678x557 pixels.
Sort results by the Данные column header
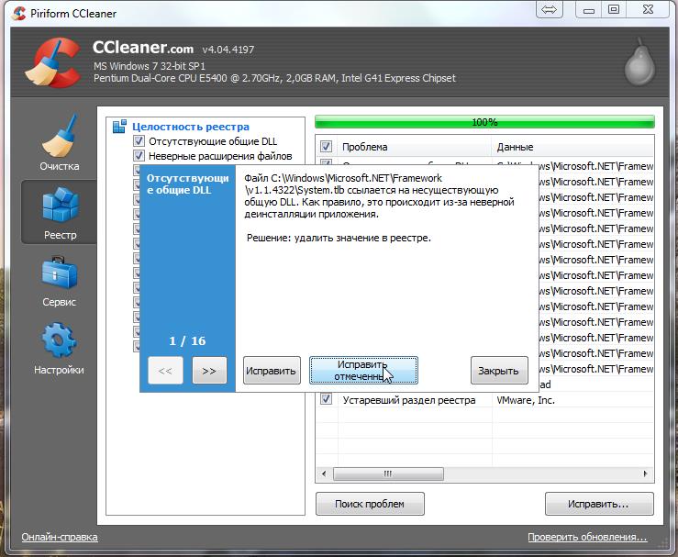(x=569, y=147)
